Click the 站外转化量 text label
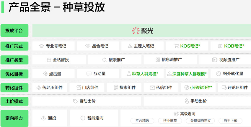251x127 pixels. click(x=233, y=74)
